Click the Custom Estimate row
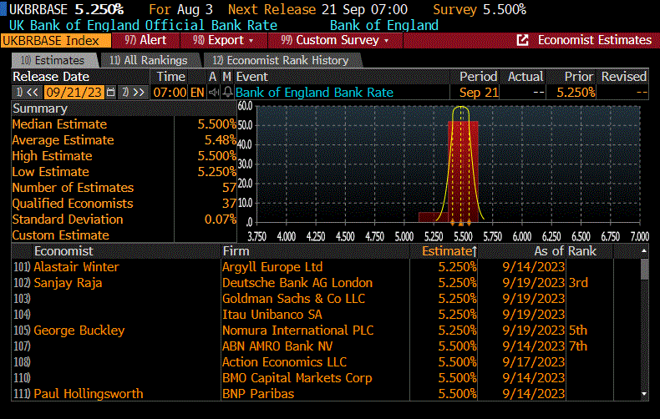660x419 pixels. point(124,235)
